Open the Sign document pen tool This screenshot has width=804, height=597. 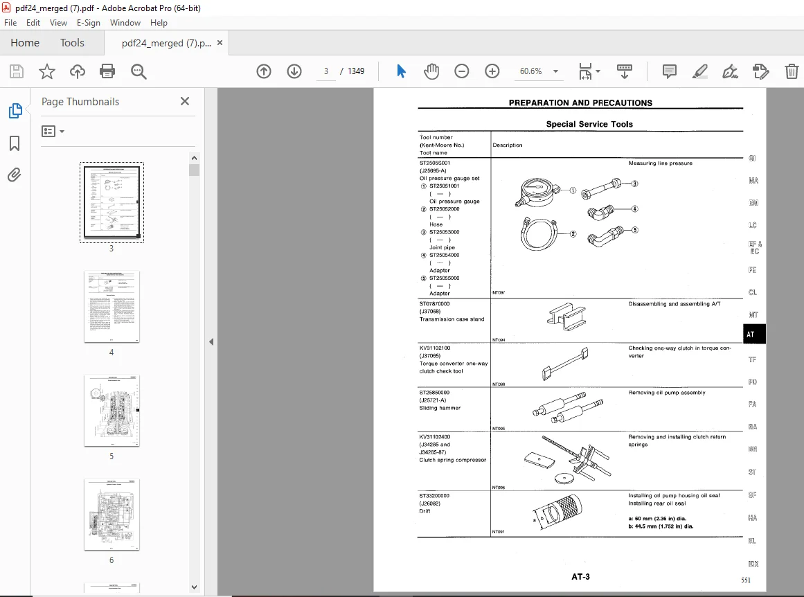pyautogui.click(x=730, y=71)
